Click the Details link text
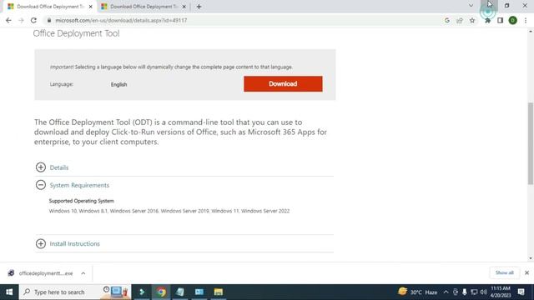The image size is (534, 300). click(x=59, y=167)
